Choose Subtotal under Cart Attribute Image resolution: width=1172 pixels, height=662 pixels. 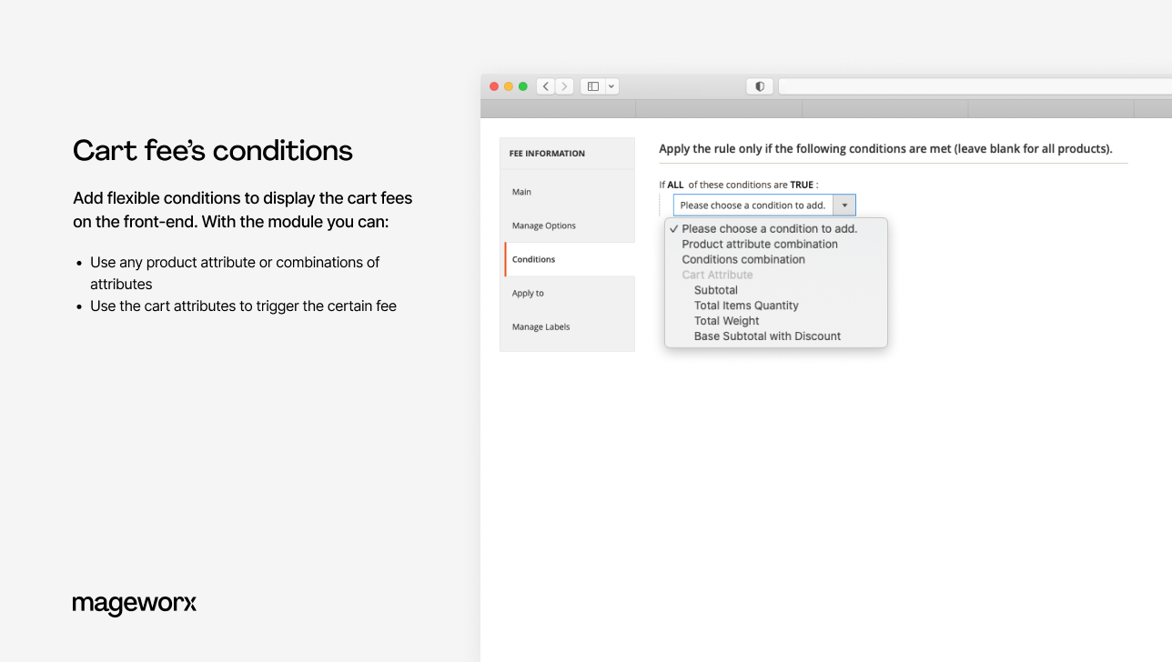[x=715, y=289]
